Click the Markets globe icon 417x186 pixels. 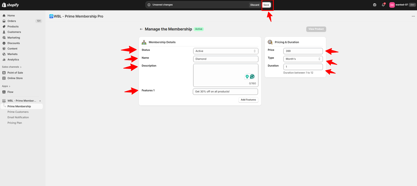point(4,54)
